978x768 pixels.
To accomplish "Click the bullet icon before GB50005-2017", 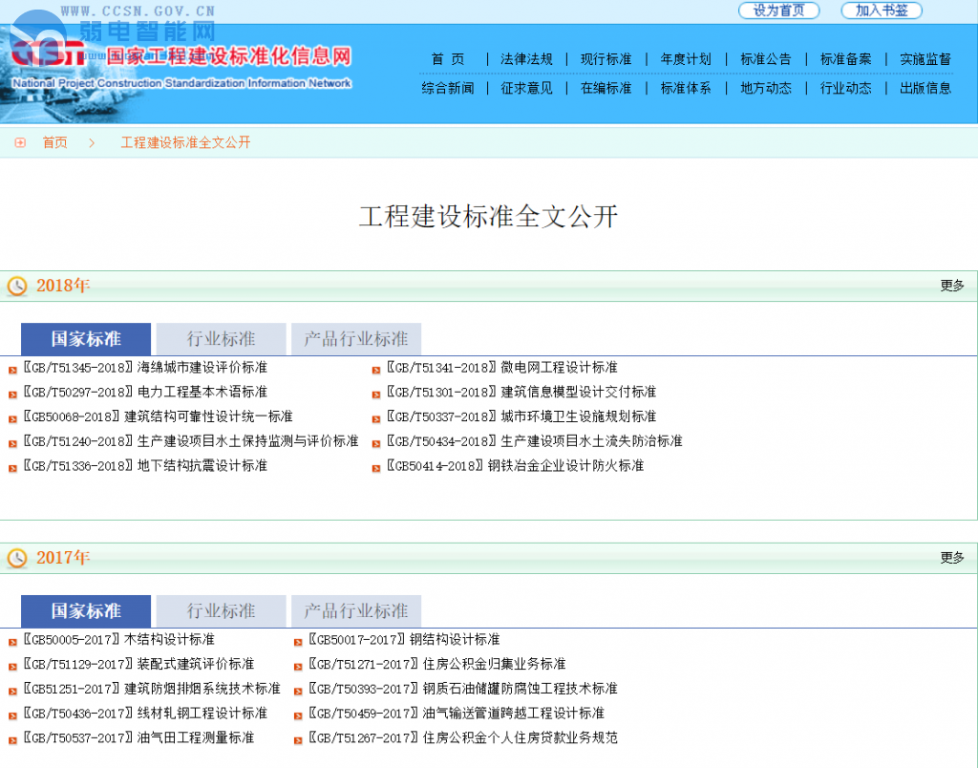I will (12, 641).
